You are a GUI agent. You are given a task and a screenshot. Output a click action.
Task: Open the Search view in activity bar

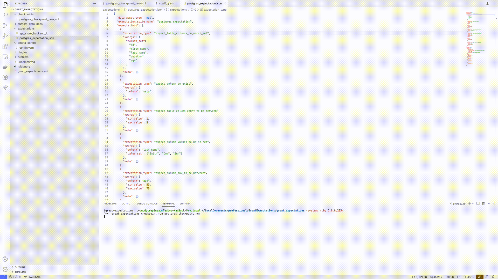[5, 15]
